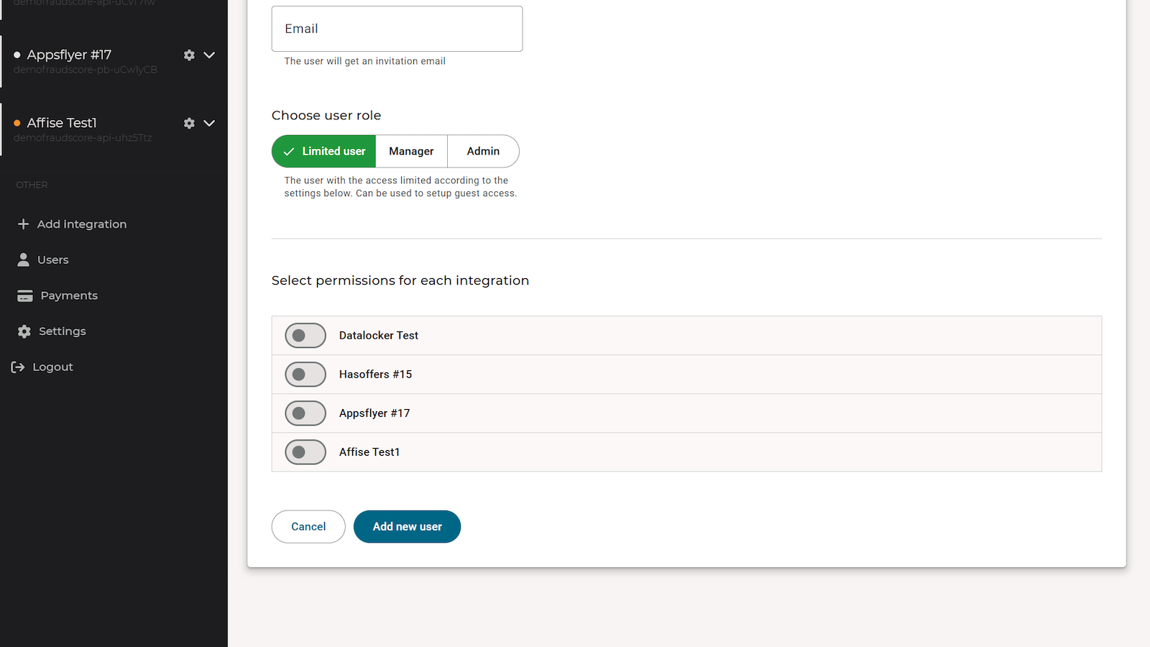Click the Add new user button
Image resolution: width=1150 pixels, height=647 pixels.
[407, 527]
